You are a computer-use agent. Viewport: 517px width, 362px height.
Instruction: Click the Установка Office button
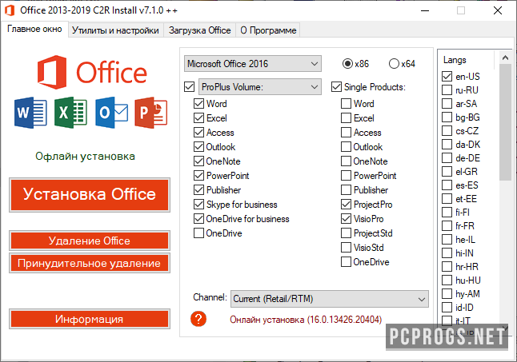click(90, 195)
